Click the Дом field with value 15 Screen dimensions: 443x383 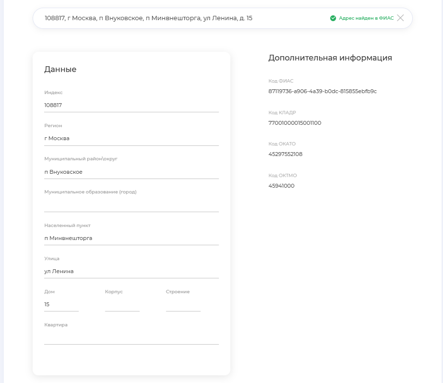point(61,304)
